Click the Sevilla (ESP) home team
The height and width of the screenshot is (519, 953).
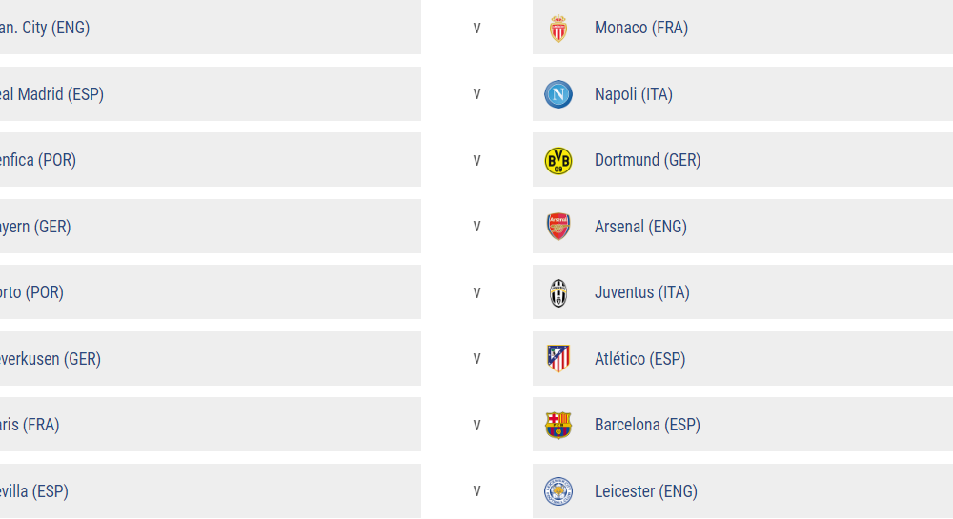coord(34,491)
